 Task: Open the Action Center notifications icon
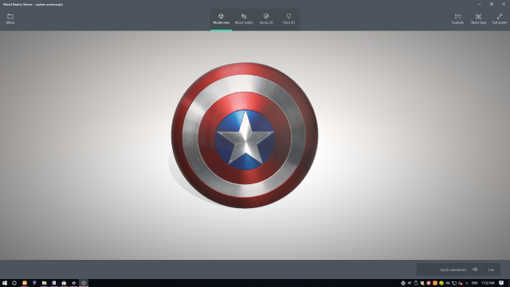[x=501, y=283]
